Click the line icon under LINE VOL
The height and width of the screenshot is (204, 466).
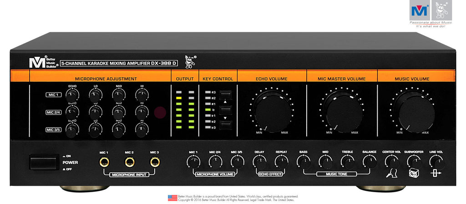tap(436, 173)
